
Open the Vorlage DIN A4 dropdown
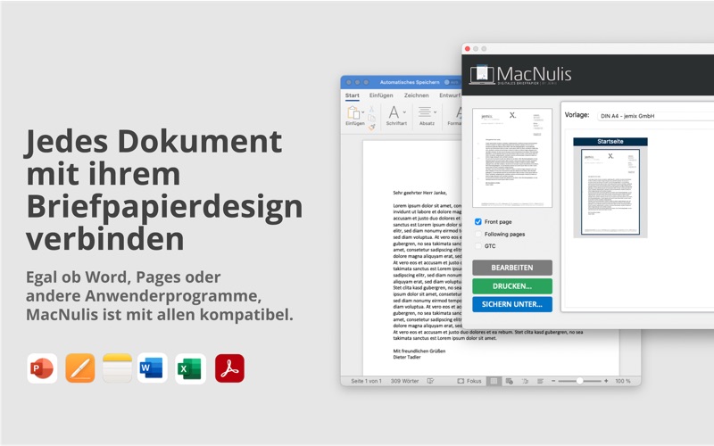tap(656, 116)
